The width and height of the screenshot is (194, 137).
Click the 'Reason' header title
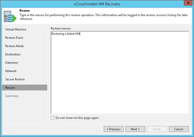pyautogui.click(x=25, y=11)
